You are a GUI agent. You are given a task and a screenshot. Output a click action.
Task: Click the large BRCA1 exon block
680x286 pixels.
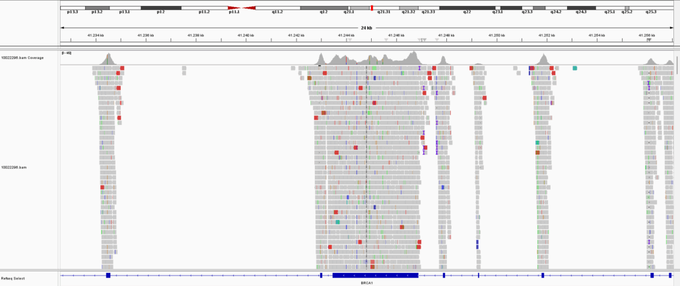(x=375, y=275)
